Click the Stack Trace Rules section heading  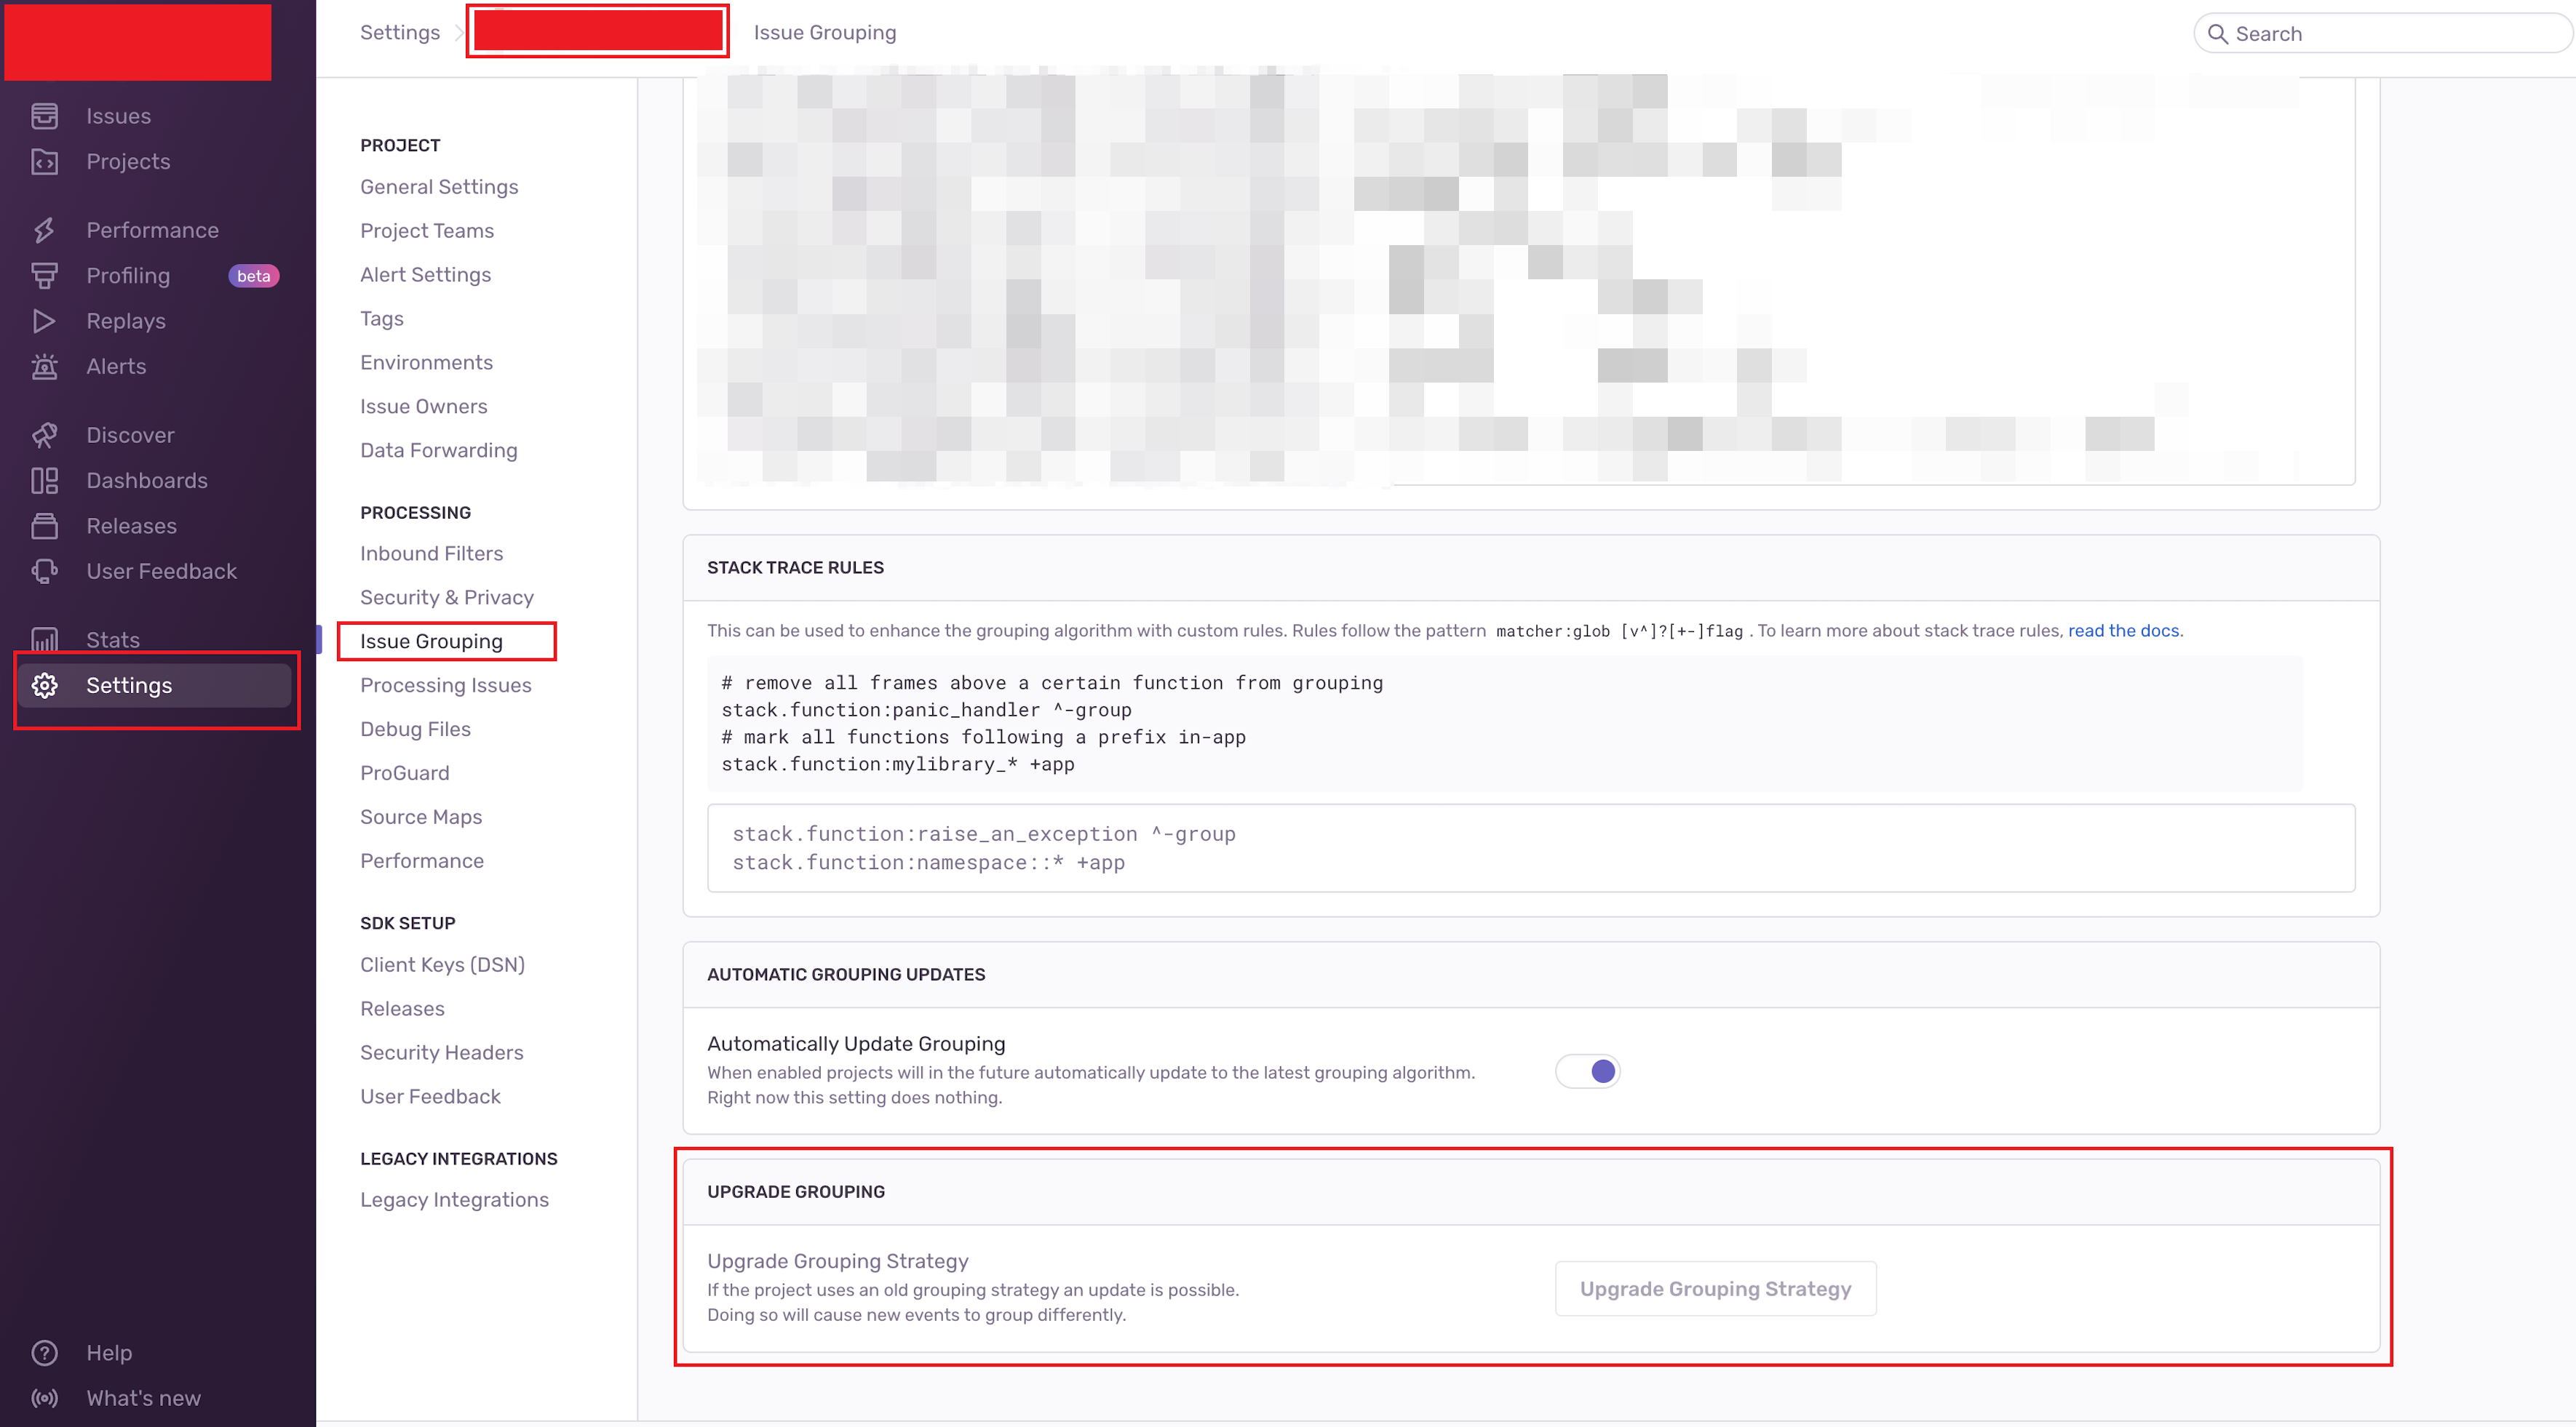click(x=796, y=567)
